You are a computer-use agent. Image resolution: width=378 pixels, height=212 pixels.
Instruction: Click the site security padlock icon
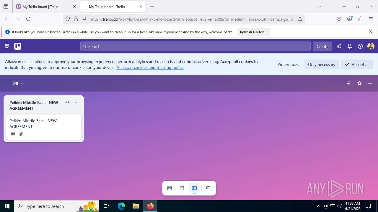76,19
